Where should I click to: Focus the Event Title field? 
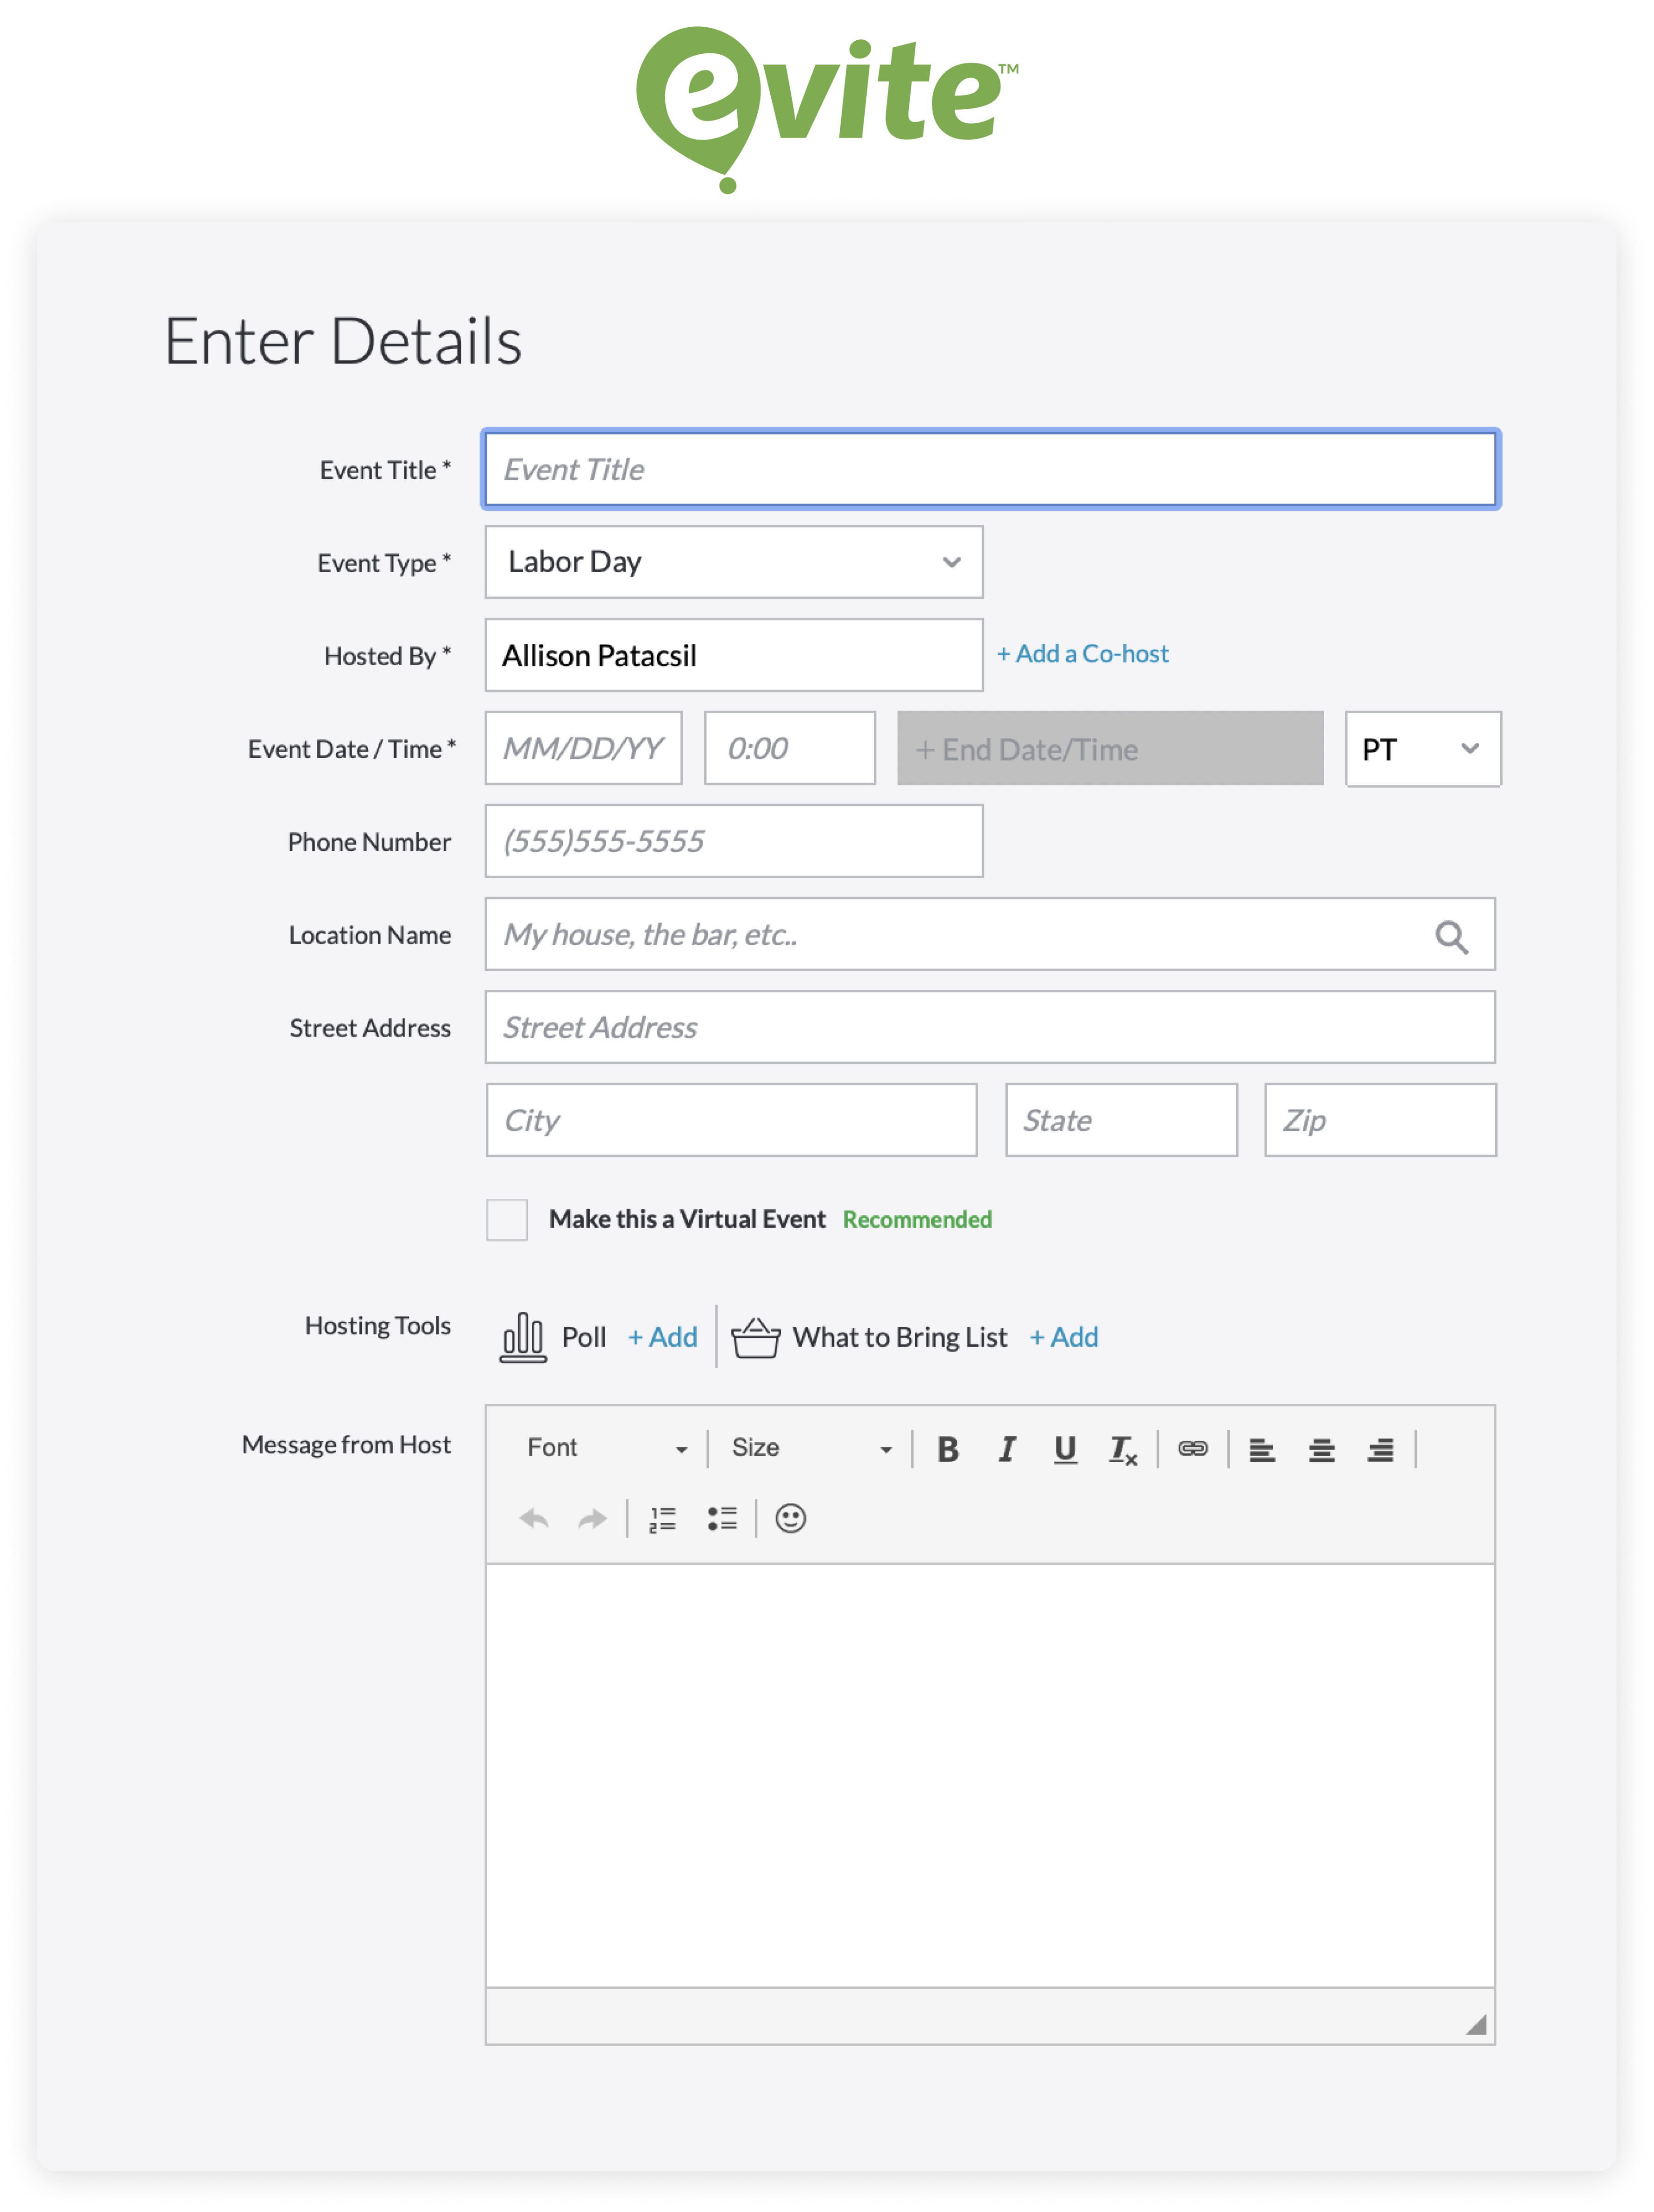point(990,469)
